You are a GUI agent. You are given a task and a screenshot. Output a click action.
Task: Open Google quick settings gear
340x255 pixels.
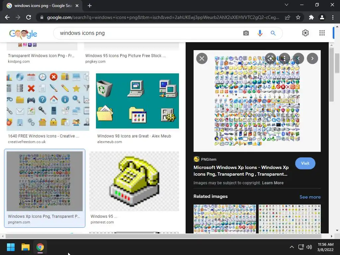tap(305, 33)
